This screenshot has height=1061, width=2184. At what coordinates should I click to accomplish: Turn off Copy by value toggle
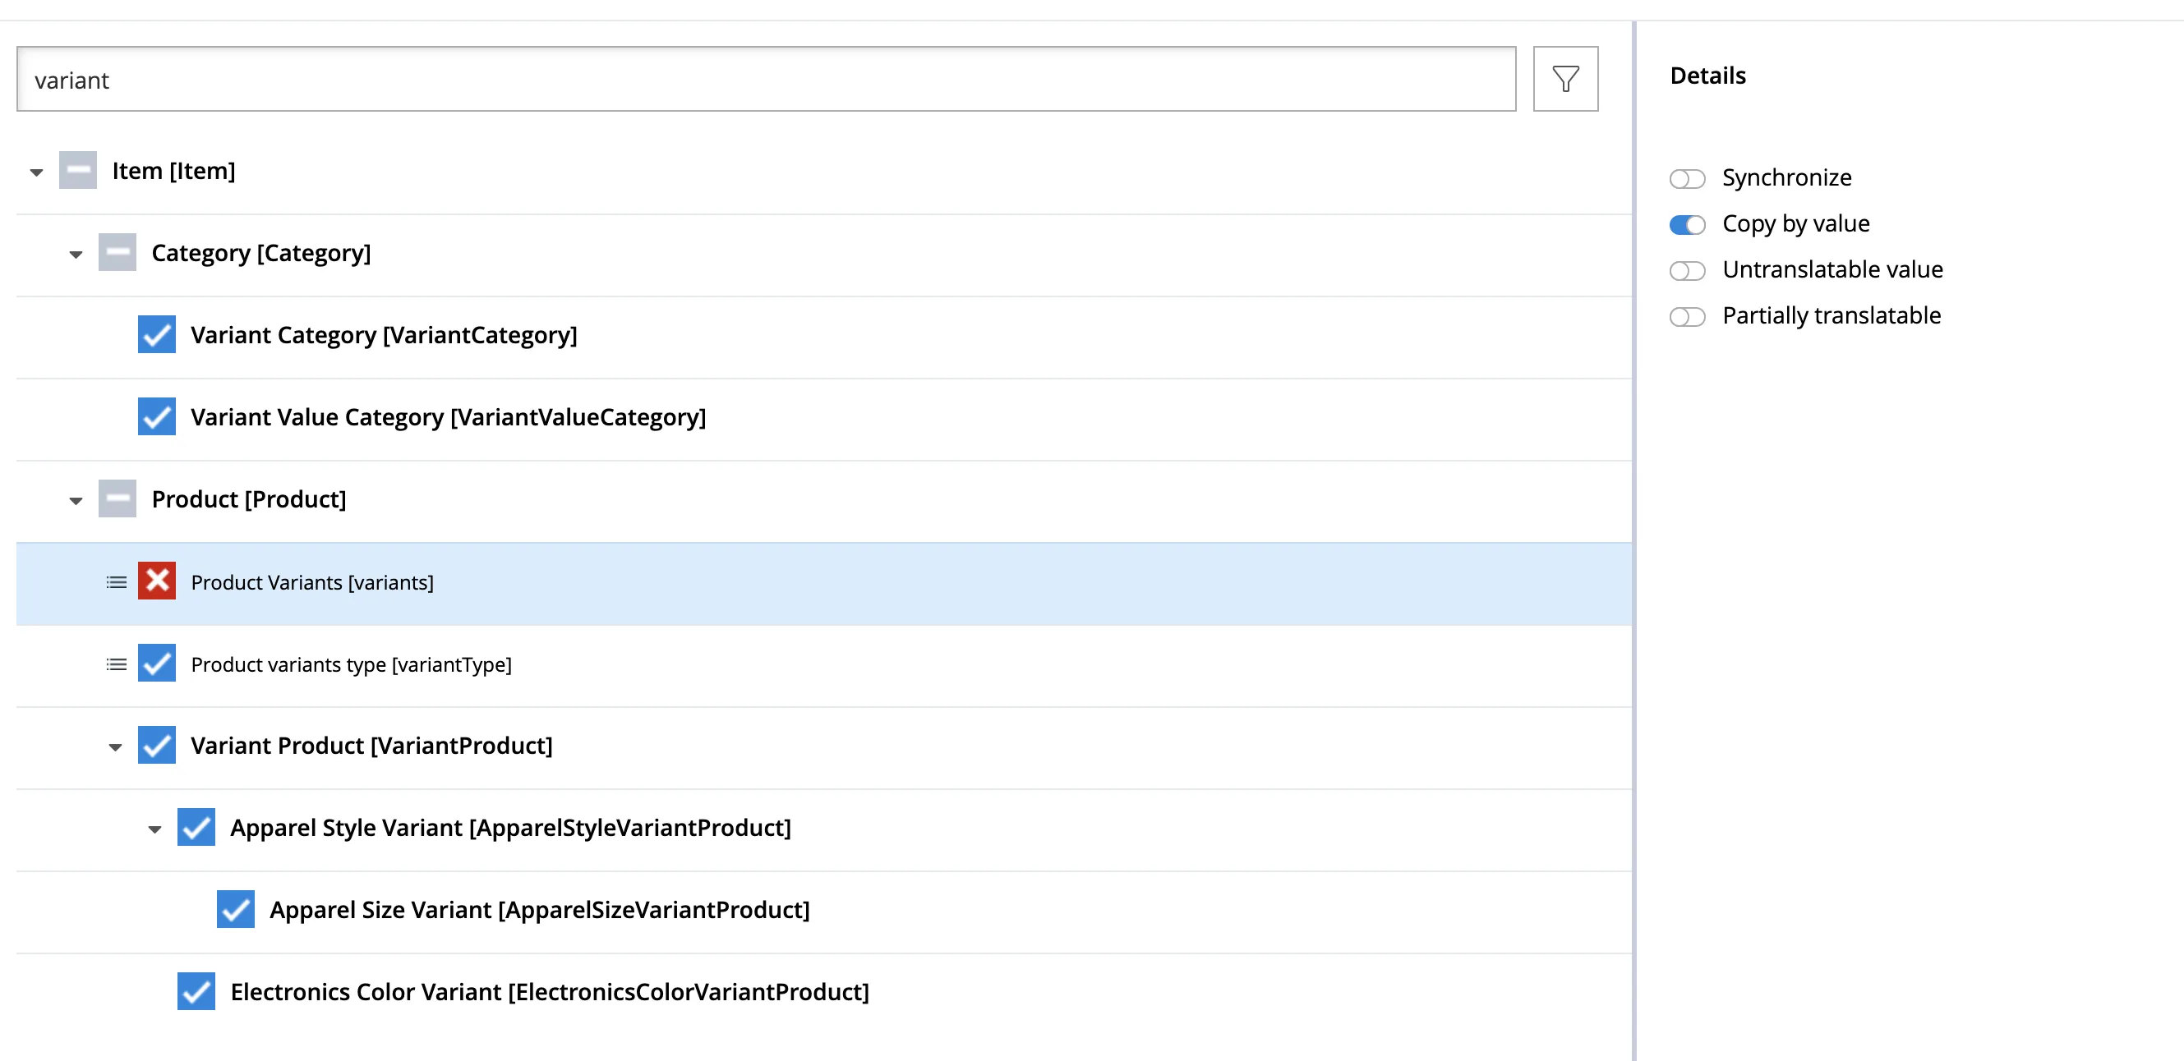1686,224
